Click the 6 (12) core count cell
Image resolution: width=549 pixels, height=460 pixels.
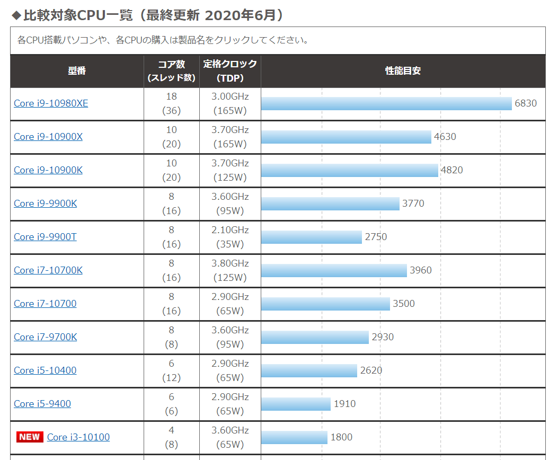(172, 371)
